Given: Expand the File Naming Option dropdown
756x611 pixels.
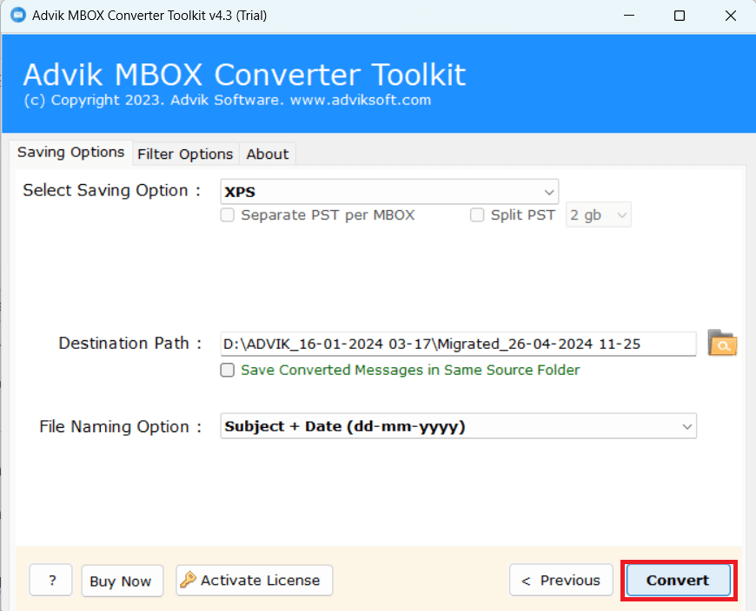Looking at the screenshot, I should 458,426.
